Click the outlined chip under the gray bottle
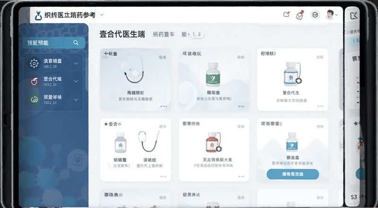378x208 pixels. coord(120,166)
